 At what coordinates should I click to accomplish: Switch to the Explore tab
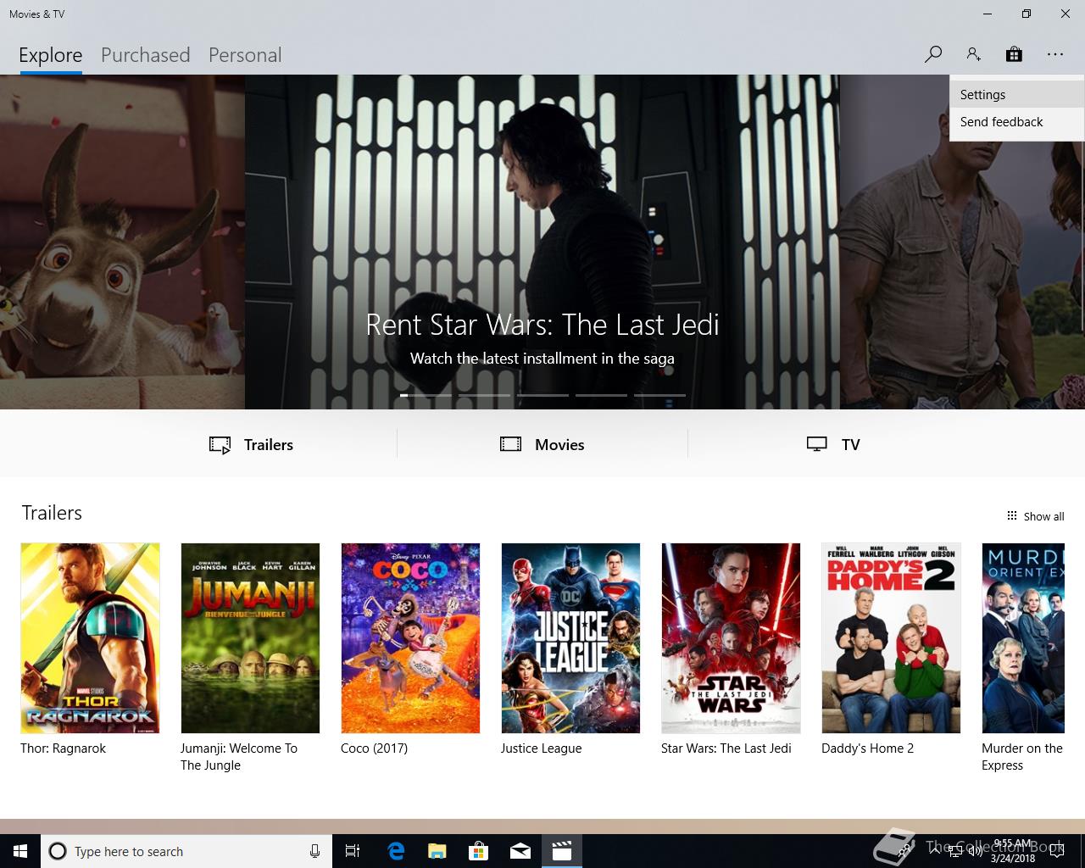(51, 55)
